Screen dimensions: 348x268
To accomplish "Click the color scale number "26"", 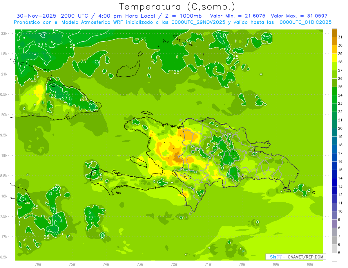I will [340, 79].
